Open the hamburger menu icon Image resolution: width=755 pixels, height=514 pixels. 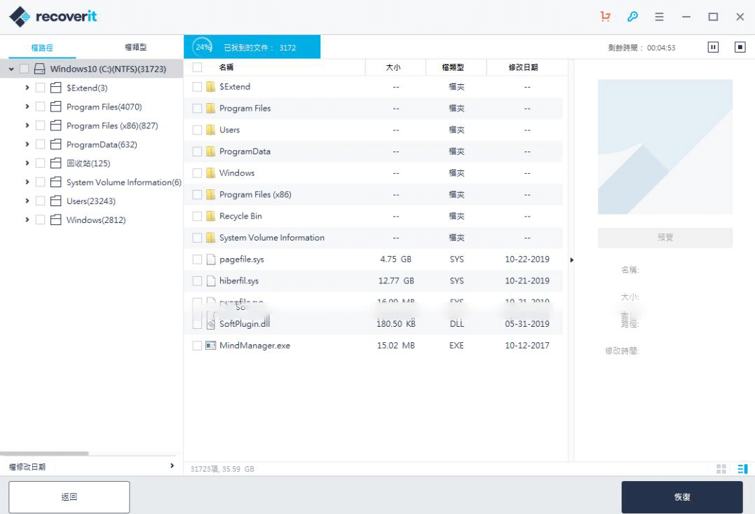(659, 17)
